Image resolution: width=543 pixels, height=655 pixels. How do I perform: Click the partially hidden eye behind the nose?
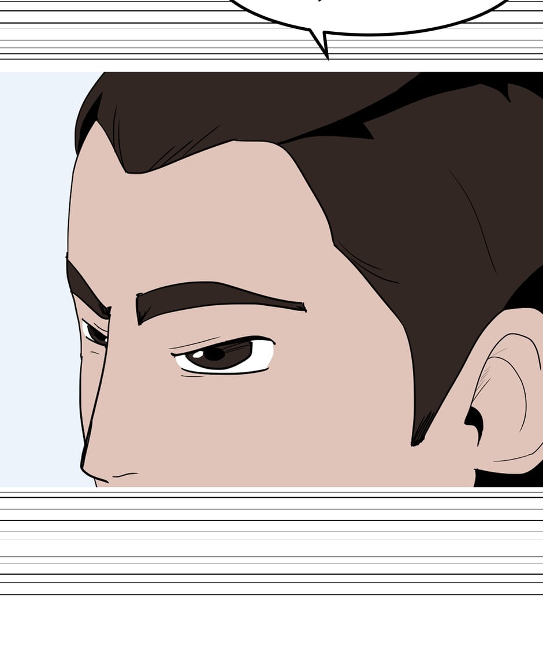point(95,334)
